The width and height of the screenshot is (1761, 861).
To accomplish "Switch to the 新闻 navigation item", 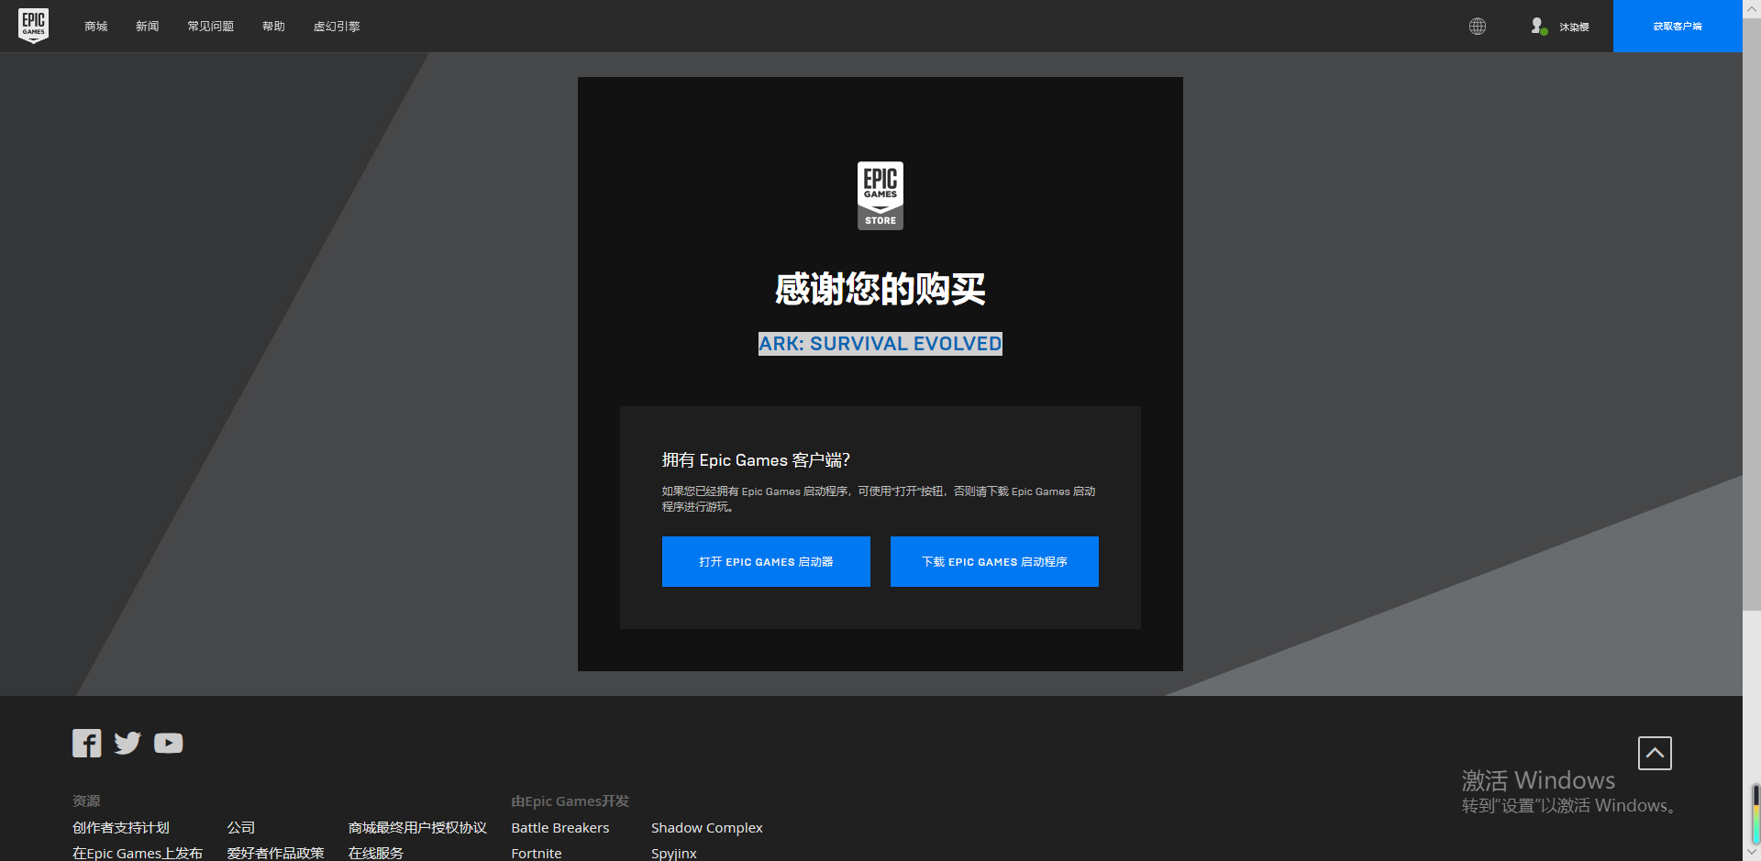I will 147,26.
